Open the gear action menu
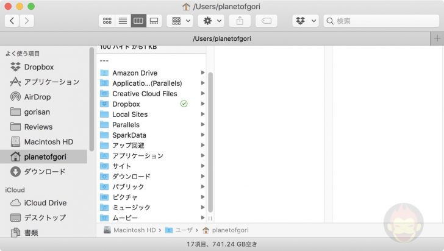 coord(211,21)
